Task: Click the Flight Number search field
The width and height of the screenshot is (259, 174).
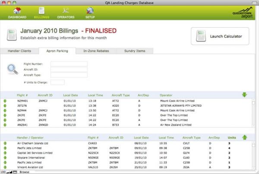Action: pos(69,64)
